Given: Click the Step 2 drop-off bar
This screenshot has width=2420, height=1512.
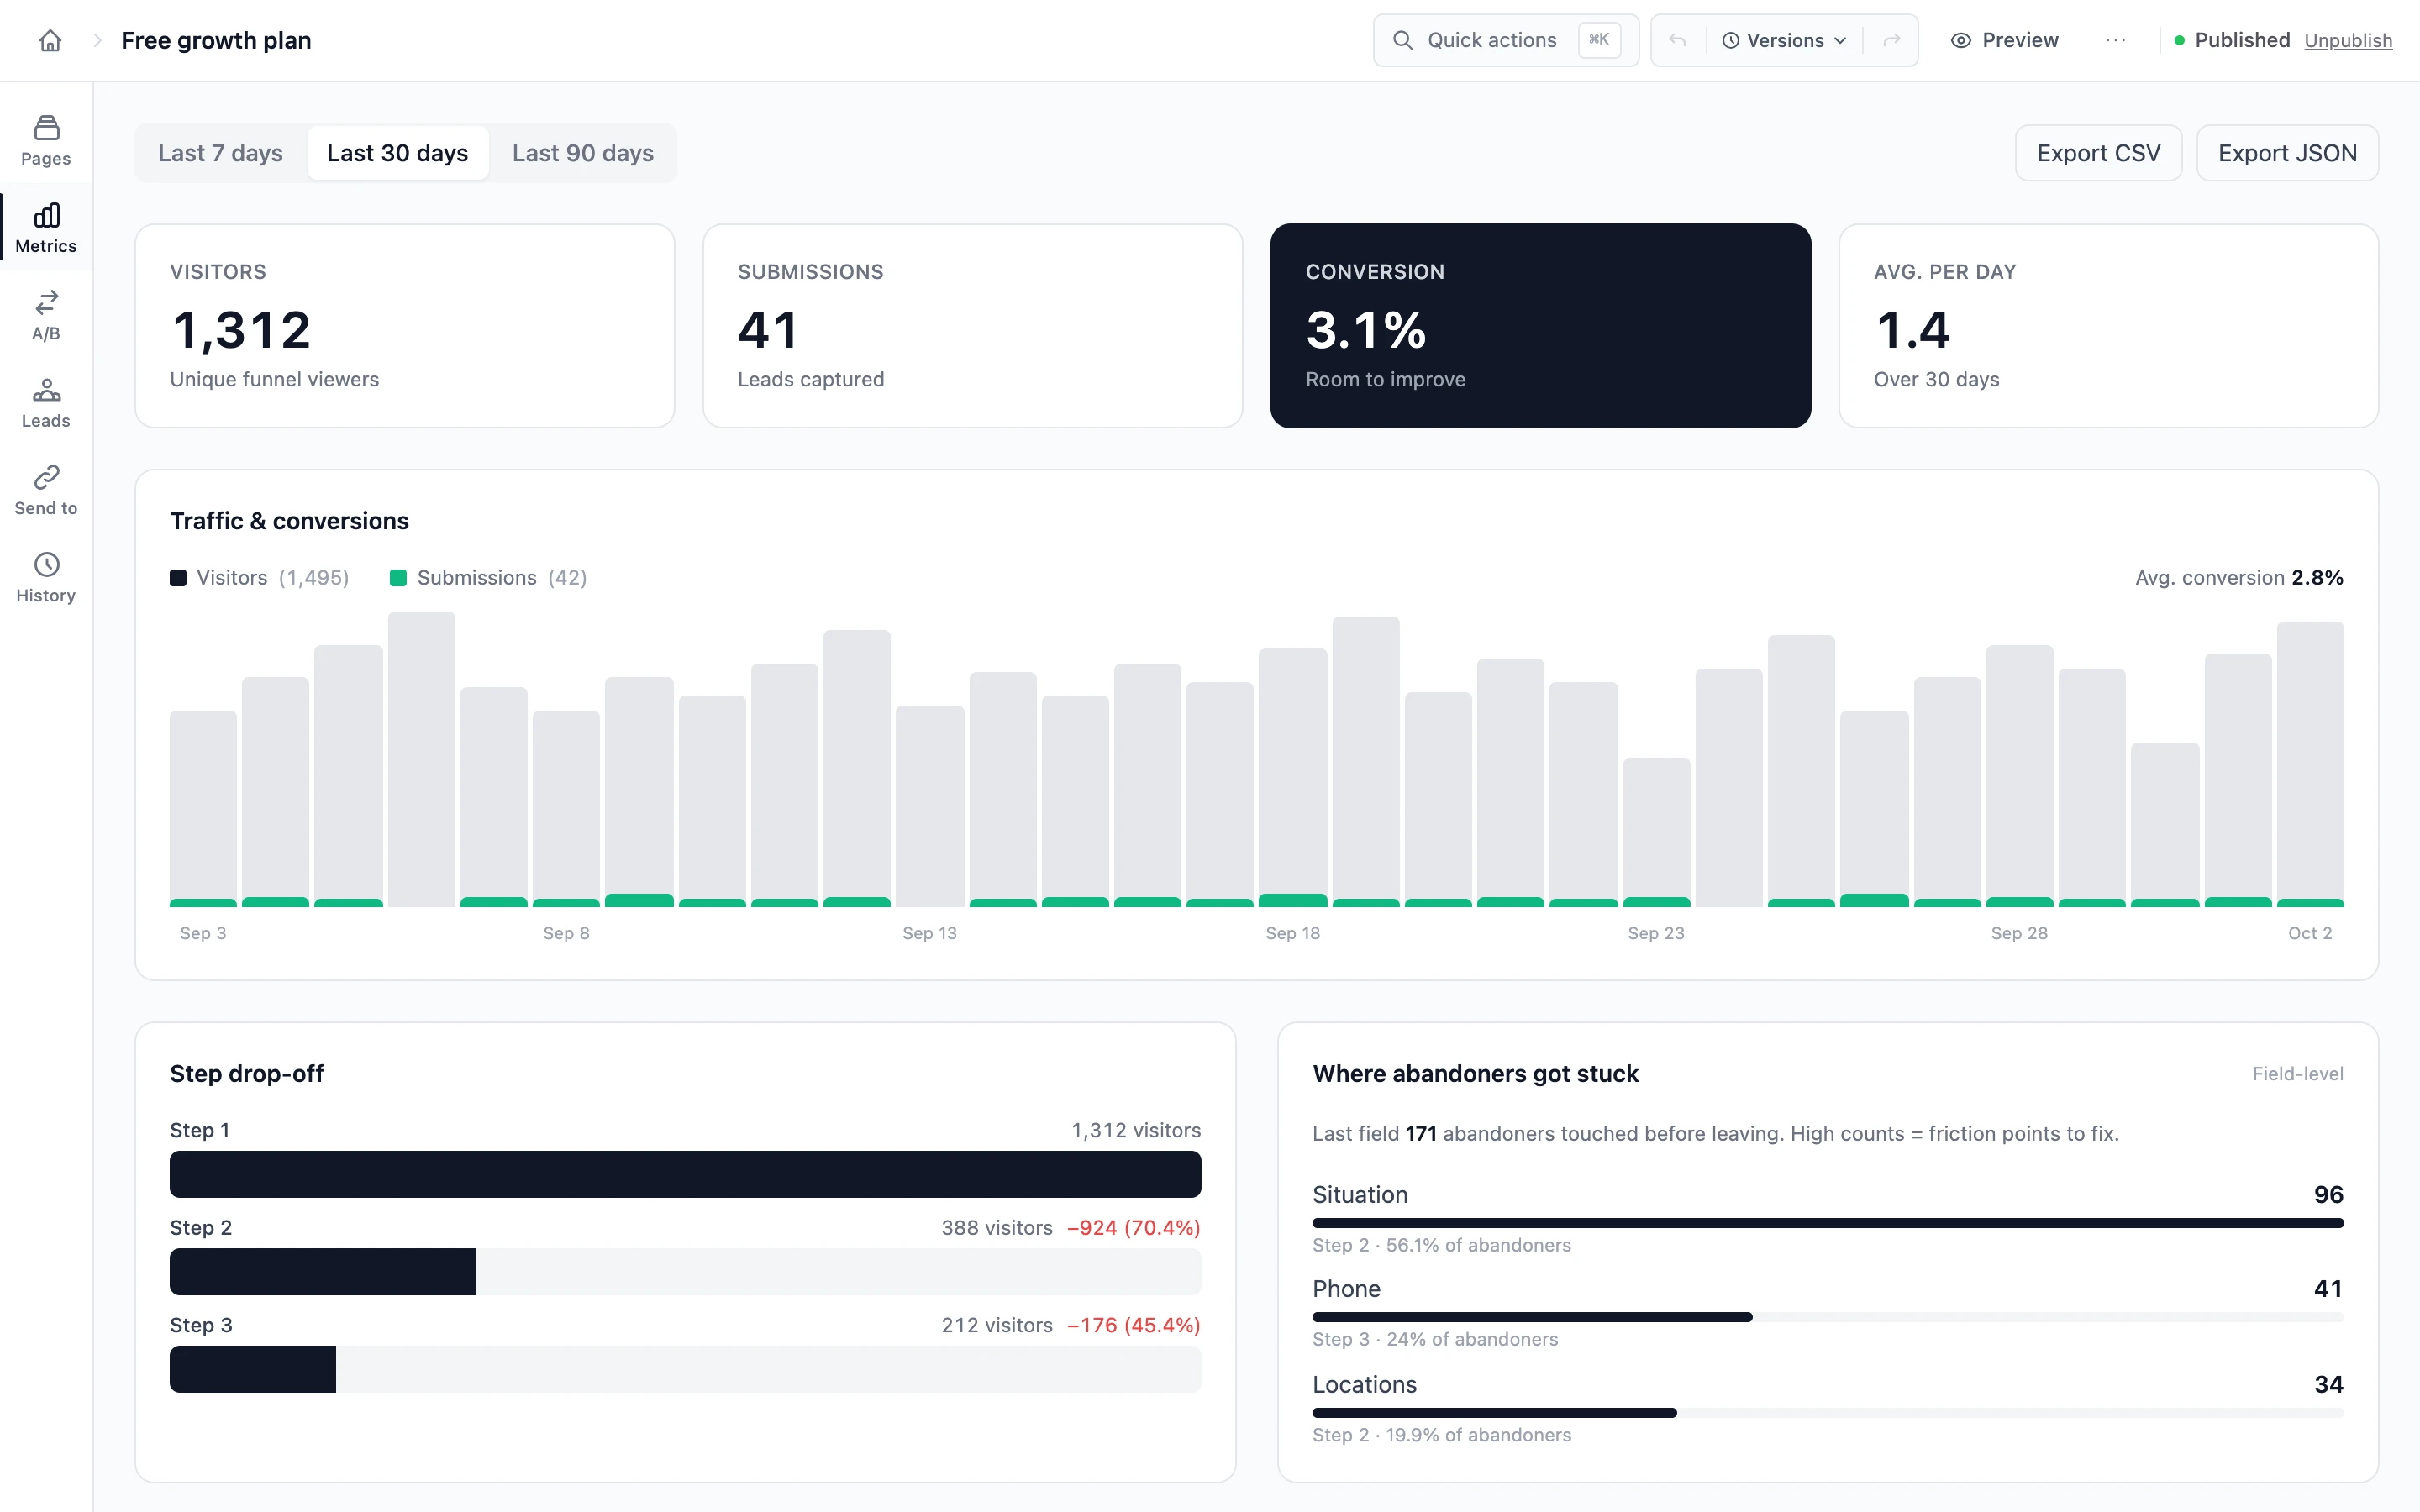Looking at the screenshot, I should 685,1272.
